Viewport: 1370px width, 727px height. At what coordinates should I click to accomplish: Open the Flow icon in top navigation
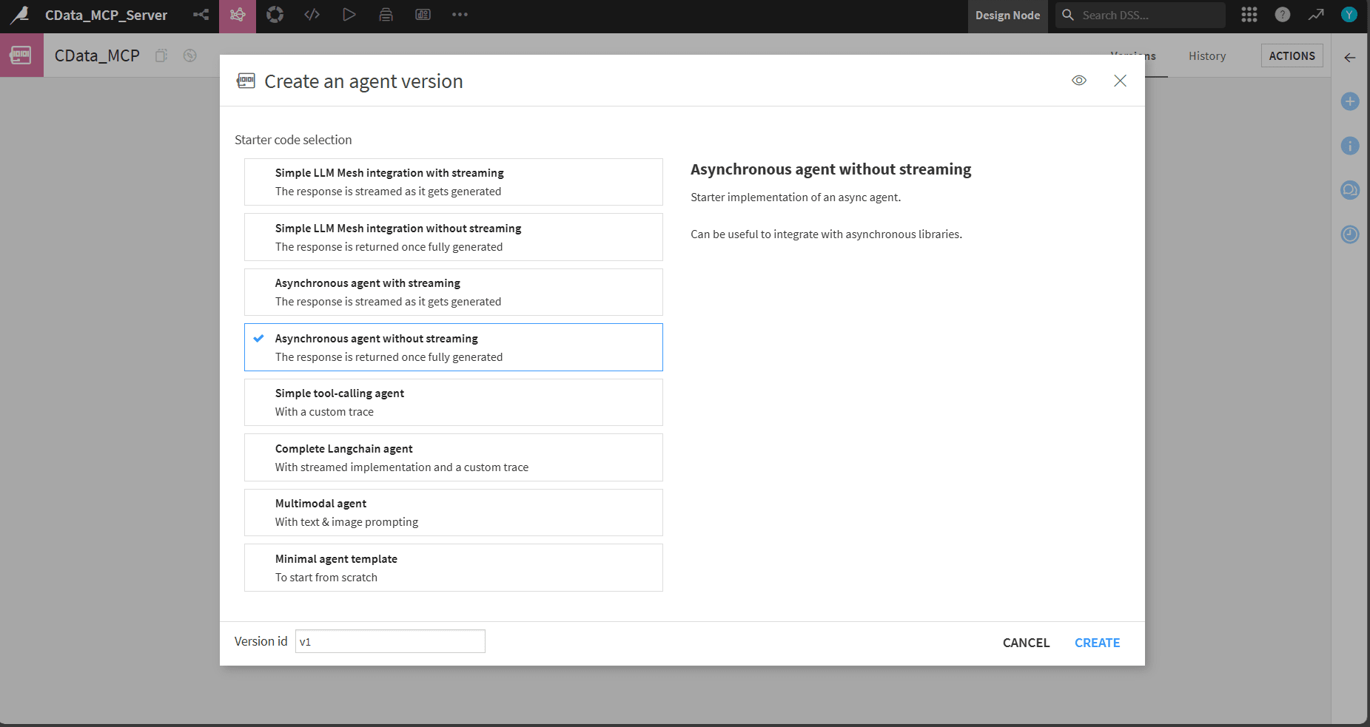coord(201,15)
